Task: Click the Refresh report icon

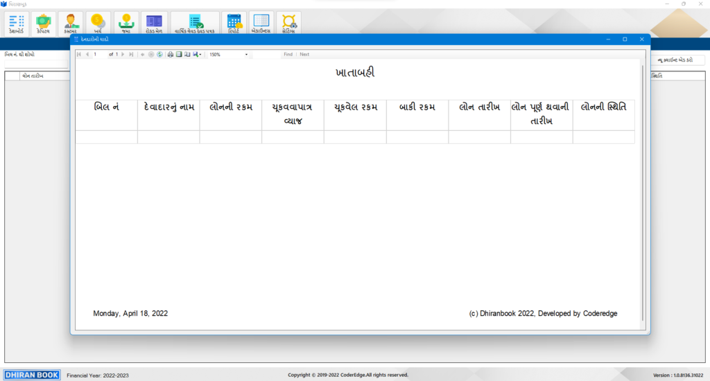Action: pyautogui.click(x=159, y=54)
